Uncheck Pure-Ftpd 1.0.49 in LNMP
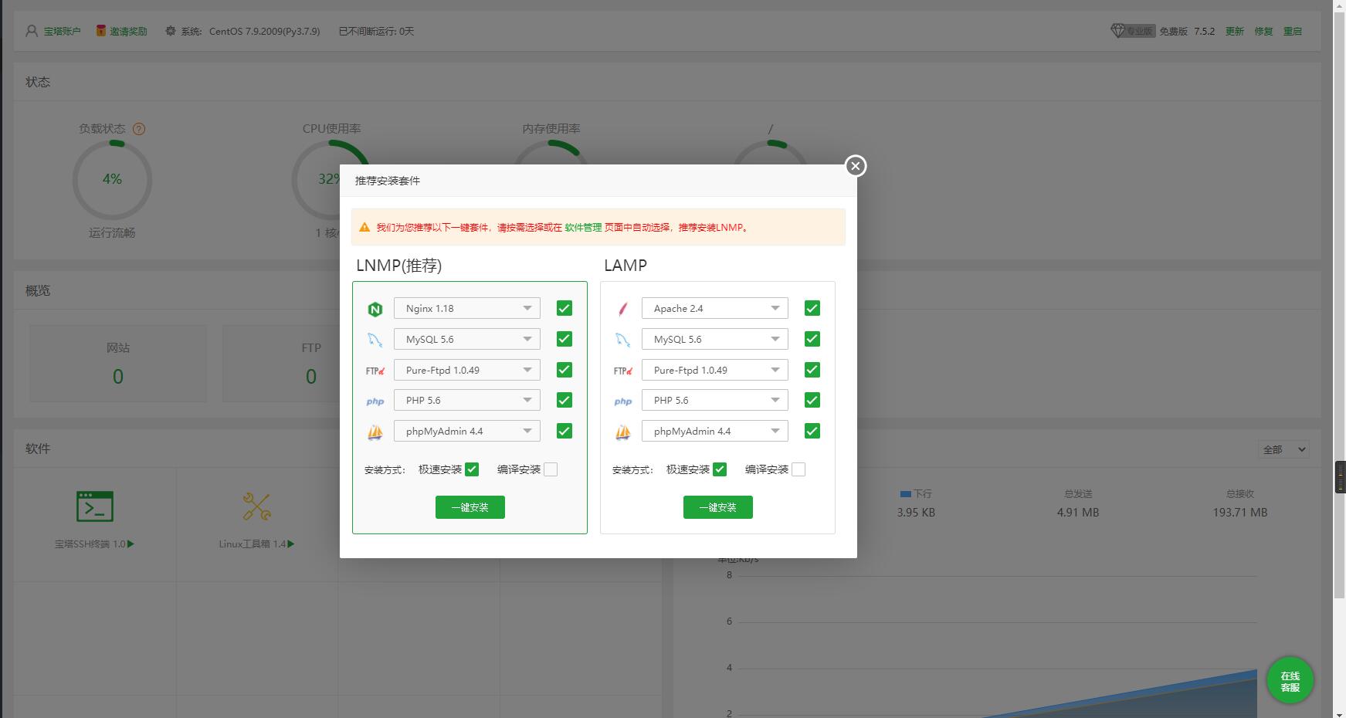 pos(565,370)
